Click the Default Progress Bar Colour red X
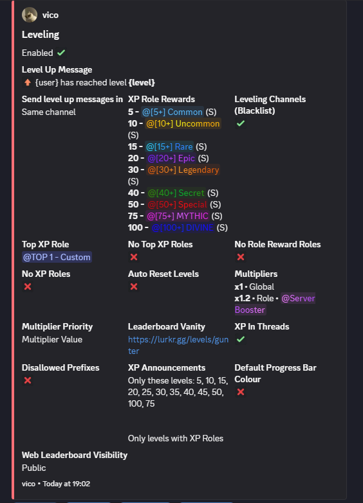Screen dimensions: 363x503 click(x=241, y=392)
